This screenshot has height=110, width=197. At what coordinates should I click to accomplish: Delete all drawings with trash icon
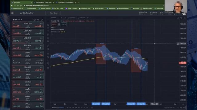tap(48, 68)
